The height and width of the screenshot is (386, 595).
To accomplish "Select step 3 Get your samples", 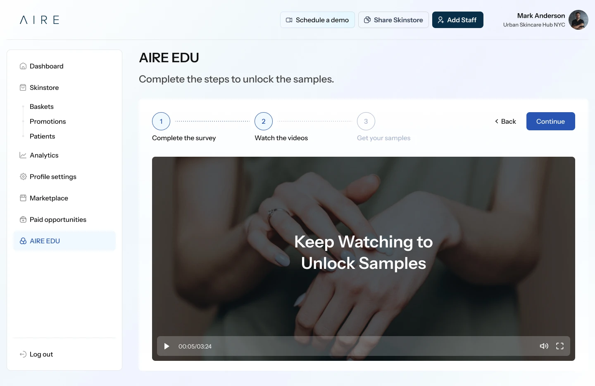I will 366,121.
